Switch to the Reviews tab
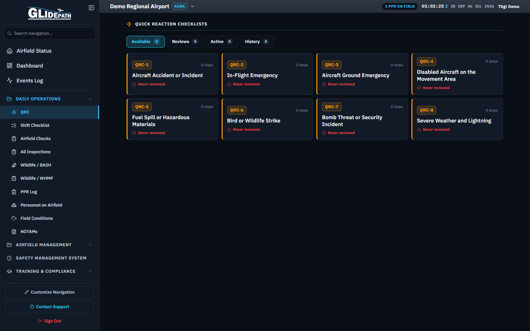The image size is (530, 331). [x=185, y=42]
